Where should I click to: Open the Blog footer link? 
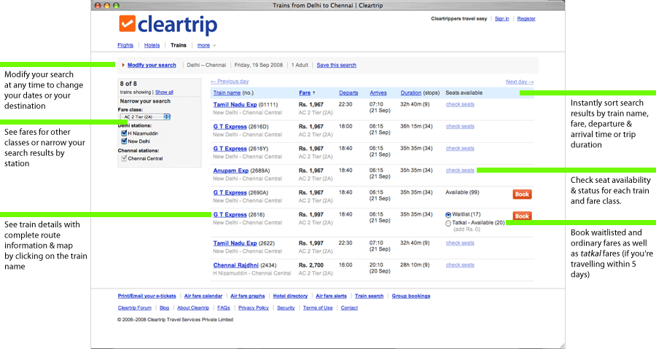point(165,308)
